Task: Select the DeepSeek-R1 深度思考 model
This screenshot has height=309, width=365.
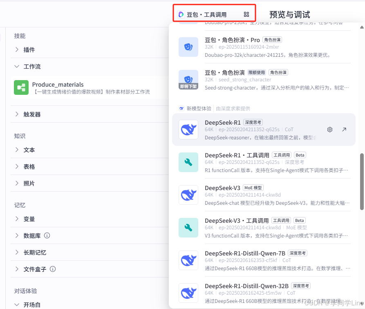Action: [x=264, y=130]
